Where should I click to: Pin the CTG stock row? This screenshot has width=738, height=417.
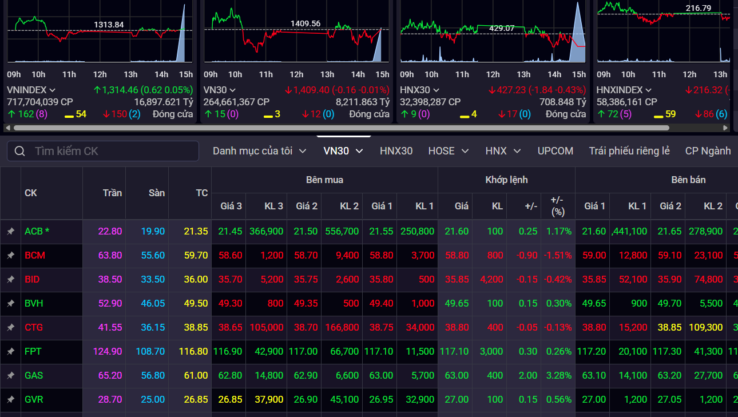(x=10, y=328)
